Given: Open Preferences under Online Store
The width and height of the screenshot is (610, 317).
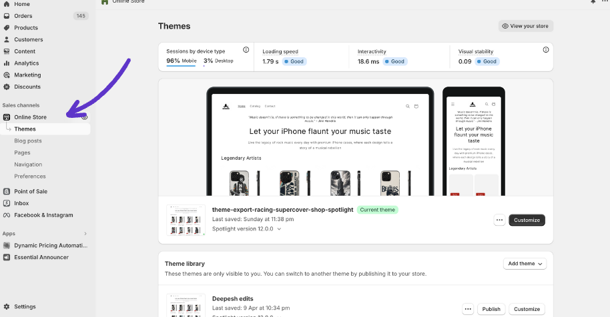Looking at the screenshot, I should coord(30,176).
